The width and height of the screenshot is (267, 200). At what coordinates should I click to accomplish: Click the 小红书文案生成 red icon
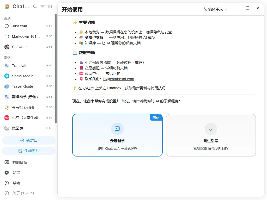pyautogui.click(x=7, y=118)
